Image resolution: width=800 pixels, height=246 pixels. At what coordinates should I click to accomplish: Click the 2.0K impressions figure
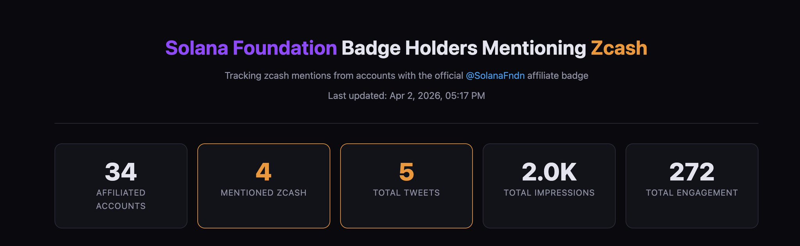549,172
